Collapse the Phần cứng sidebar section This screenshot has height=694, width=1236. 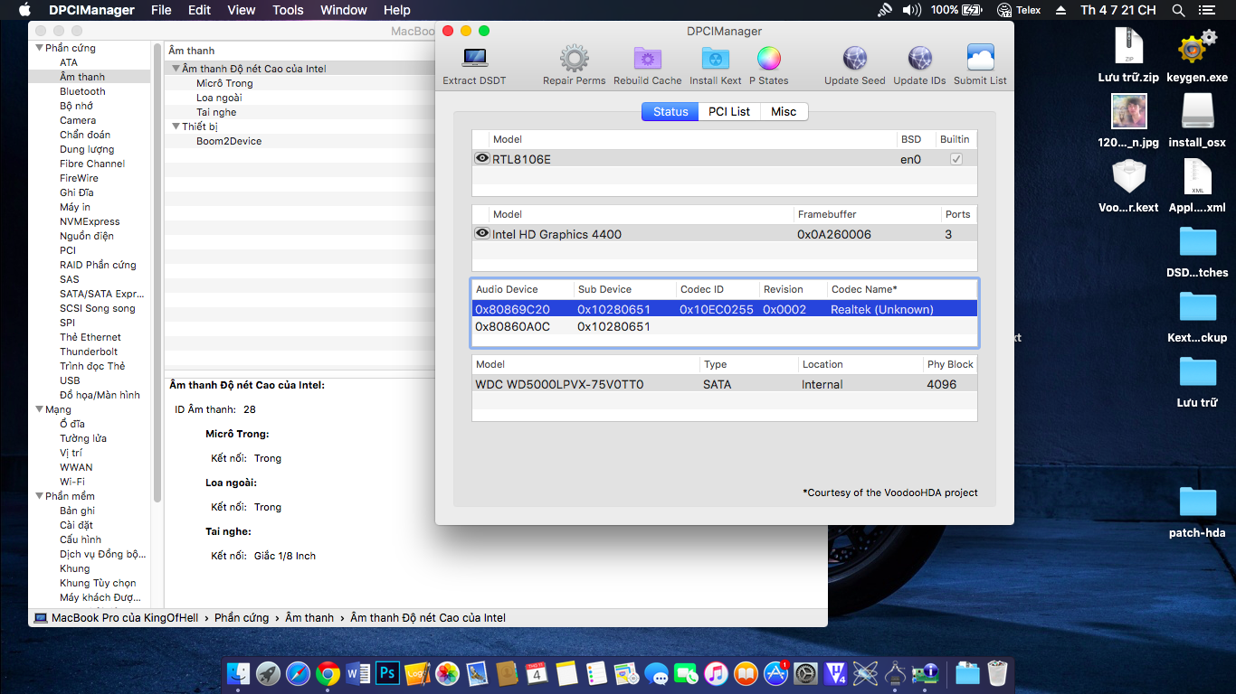39,48
